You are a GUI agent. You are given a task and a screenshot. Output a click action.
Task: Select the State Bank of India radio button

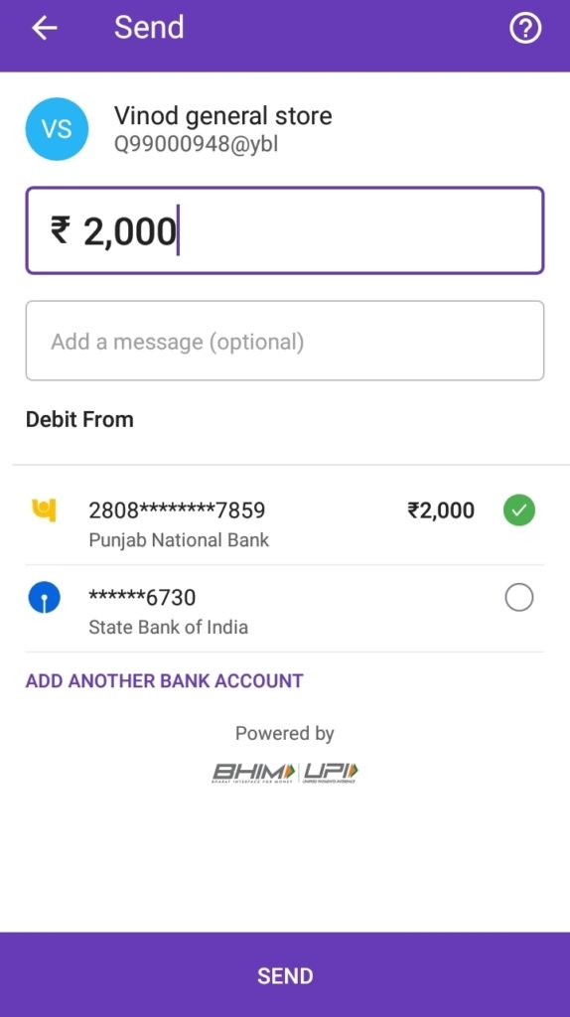pos(518,597)
